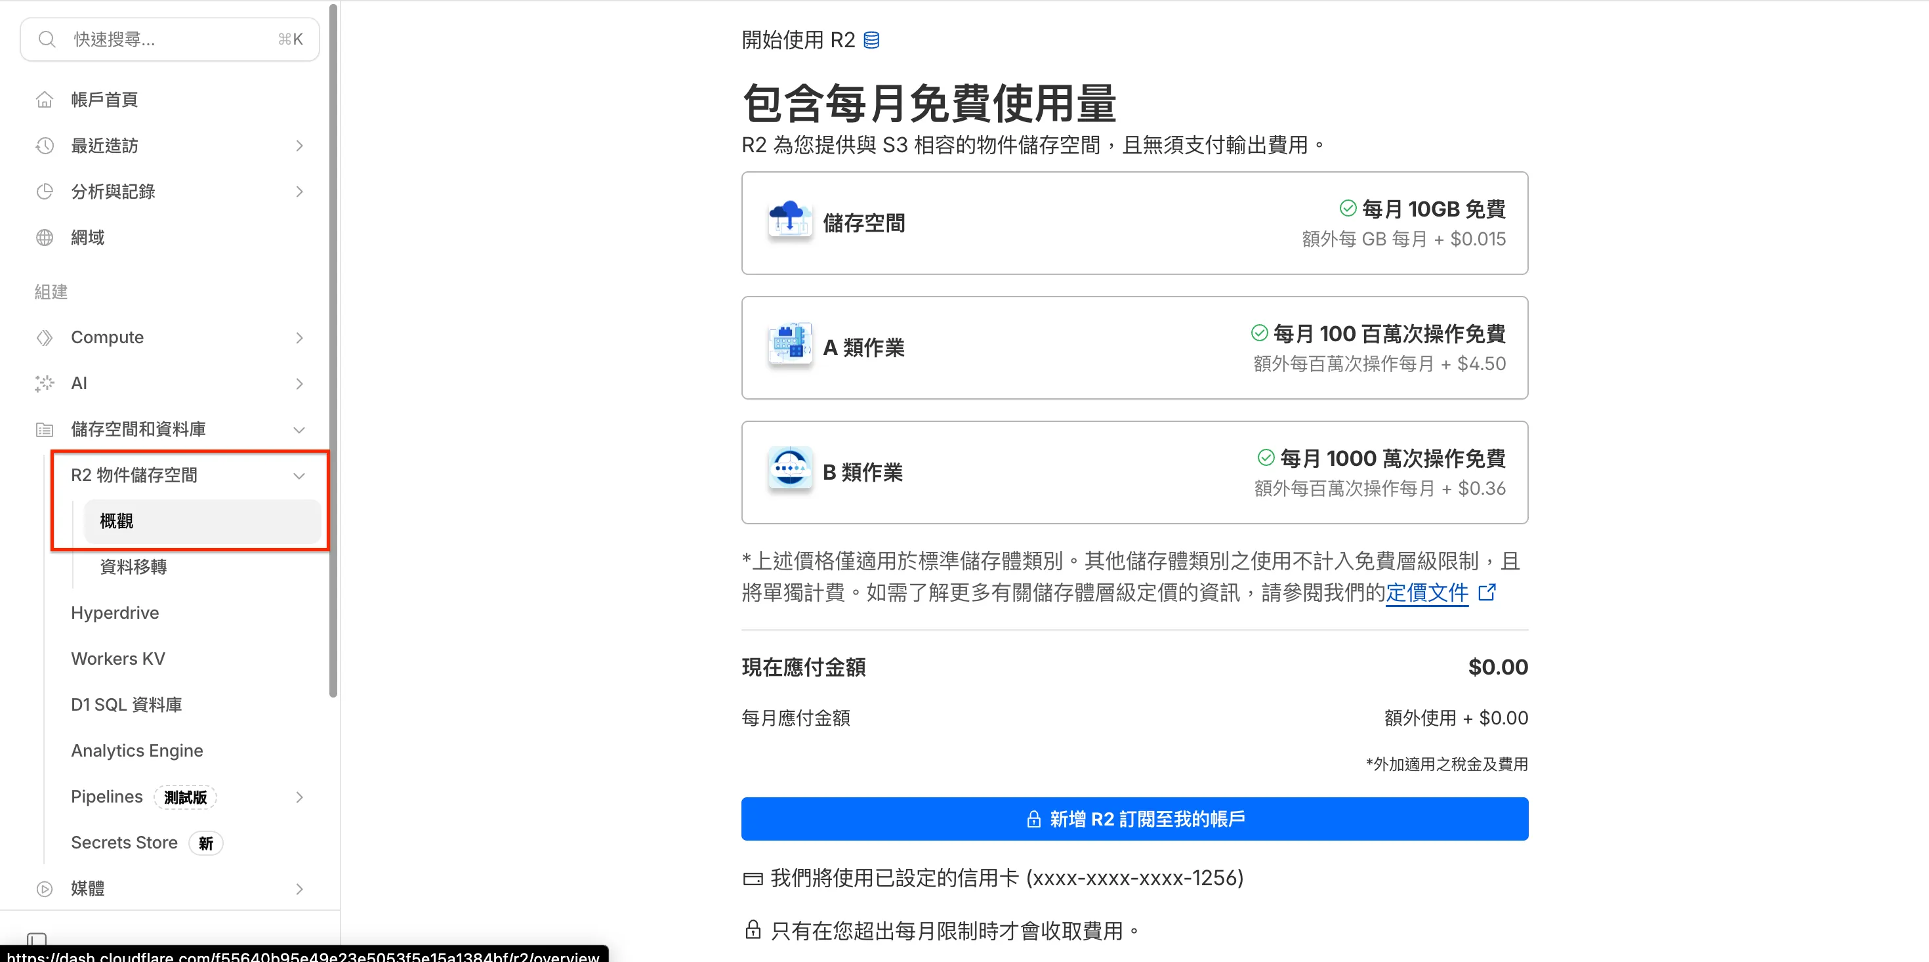
Task: Expand the 最近造訪 chevron
Action: (x=299, y=145)
